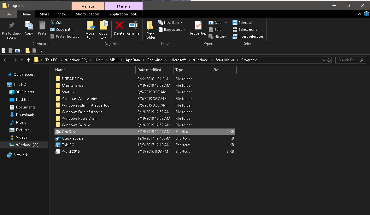The image size is (370, 215).
Task: Select the OneDrive shortcut row
Action: coord(145,131)
